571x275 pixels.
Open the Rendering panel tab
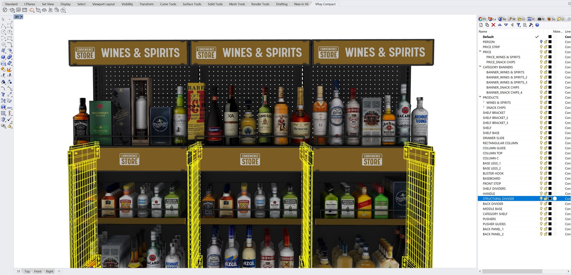click(502, 19)
